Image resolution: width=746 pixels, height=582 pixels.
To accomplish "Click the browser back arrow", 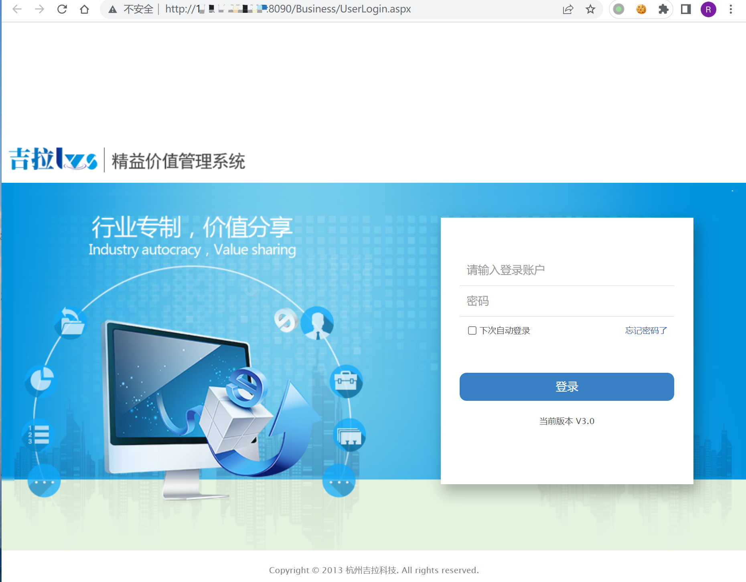I will click(x=17, y=9).
